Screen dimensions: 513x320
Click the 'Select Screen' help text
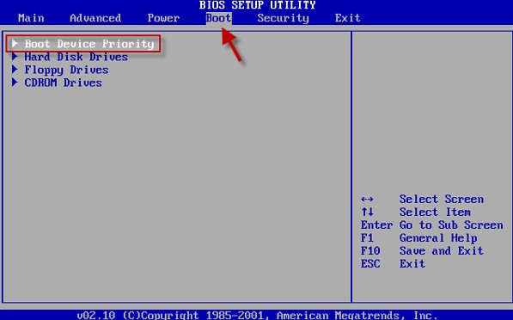[442, 200]
